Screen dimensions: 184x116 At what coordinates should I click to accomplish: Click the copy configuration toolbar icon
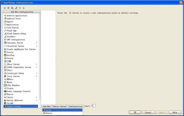coord(12,8)
